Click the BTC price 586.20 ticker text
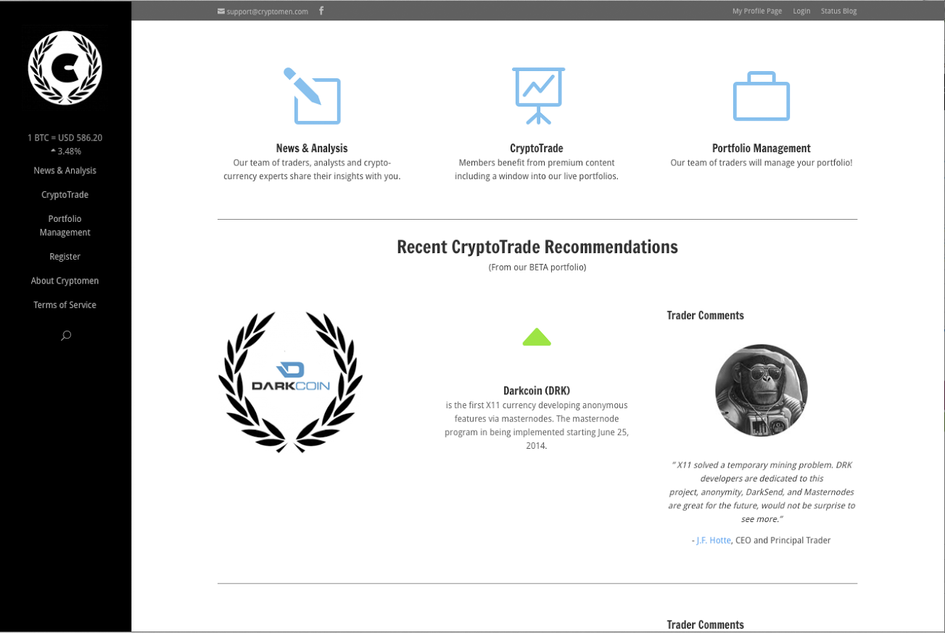945x633 pixels. coord(65,138)
